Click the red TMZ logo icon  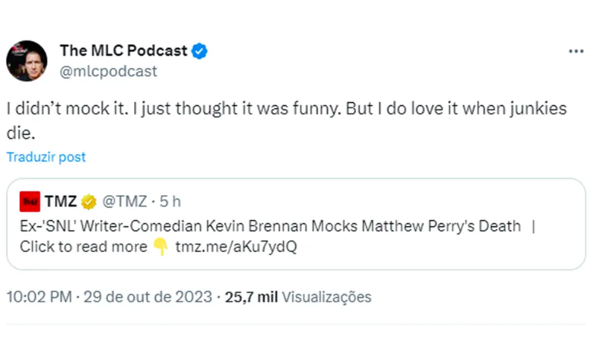pos(31,201)
